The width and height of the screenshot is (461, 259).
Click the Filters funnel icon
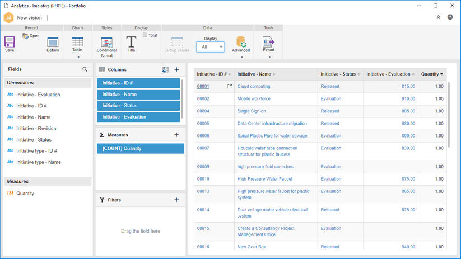pos(102,200)
